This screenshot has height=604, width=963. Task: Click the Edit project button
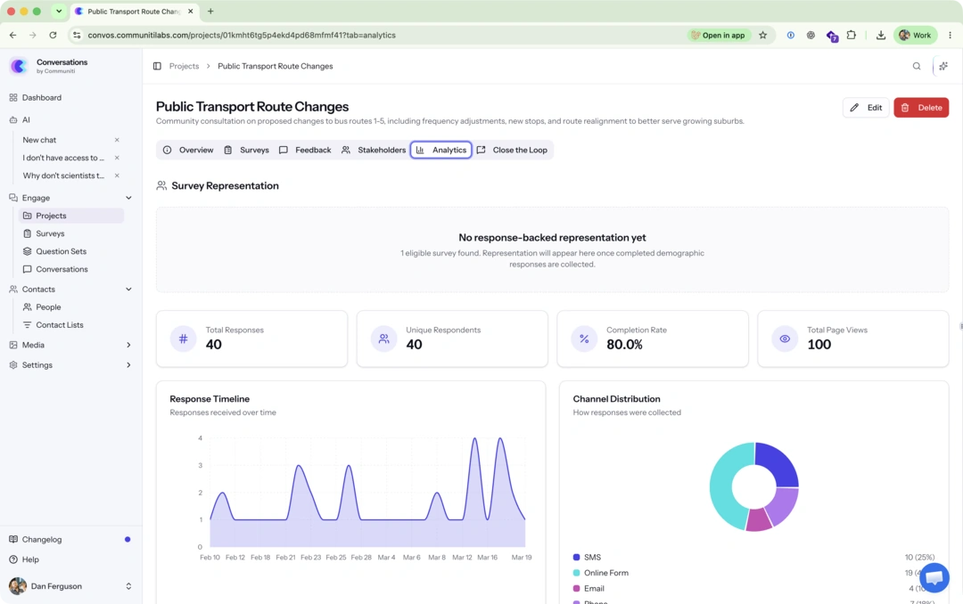(866, 108)
